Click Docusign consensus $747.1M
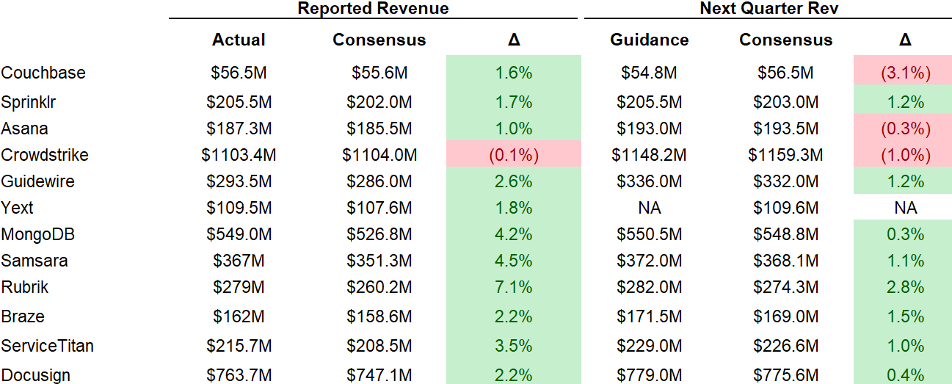The image size is (952, 384). 379,375
